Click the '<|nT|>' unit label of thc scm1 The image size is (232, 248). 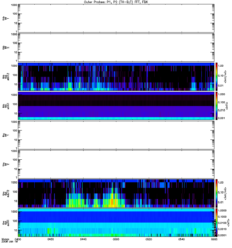228,223
